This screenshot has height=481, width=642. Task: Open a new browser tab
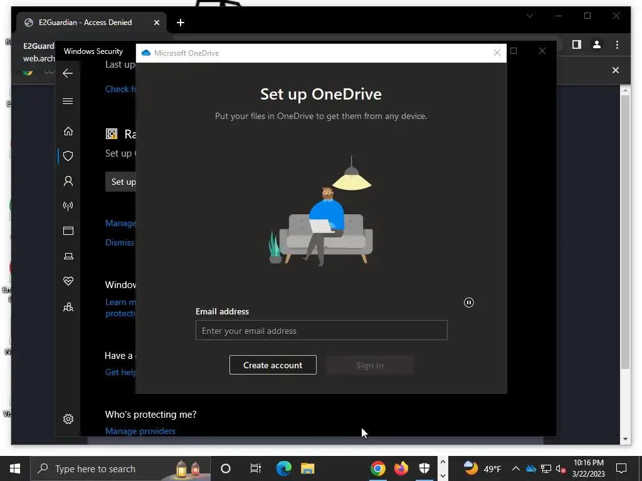(x=180, y=23)
